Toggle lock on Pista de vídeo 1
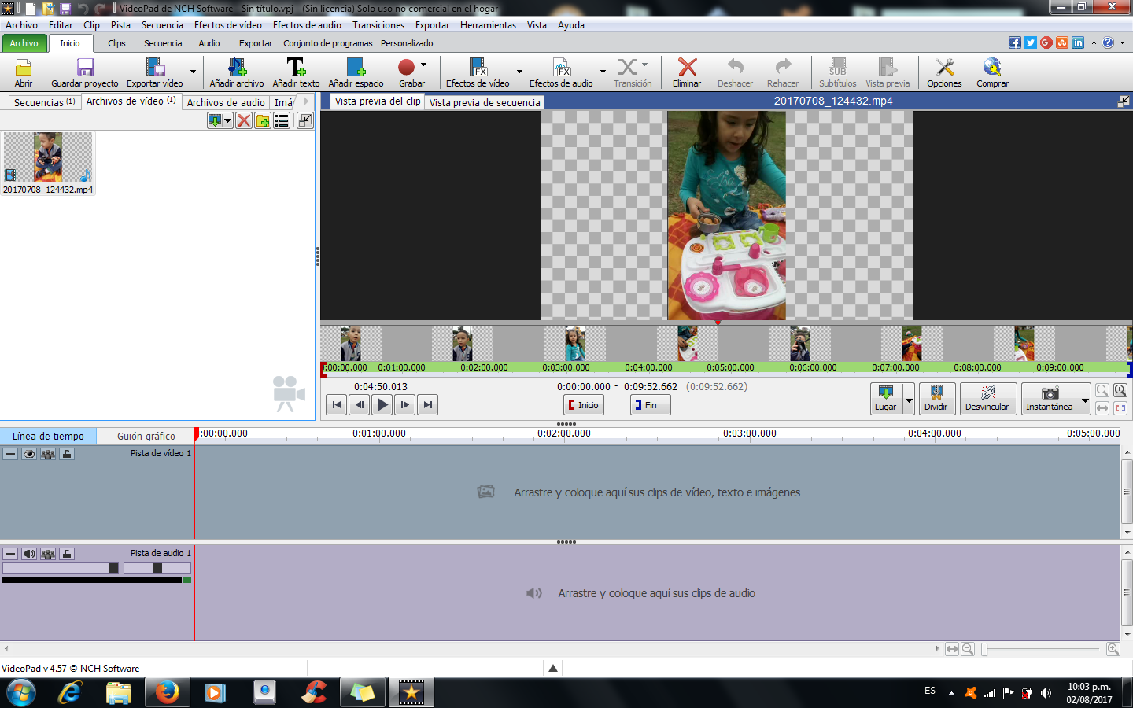This screenshot has height=708, width=1133. click(x=67, y=454)
